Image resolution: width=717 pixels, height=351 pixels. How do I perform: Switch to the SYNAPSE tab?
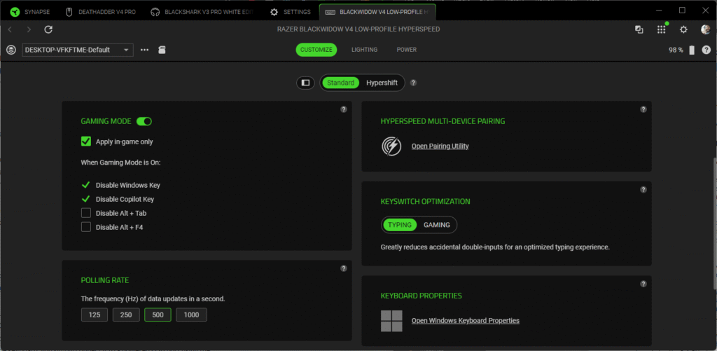(x=31, y=12)
